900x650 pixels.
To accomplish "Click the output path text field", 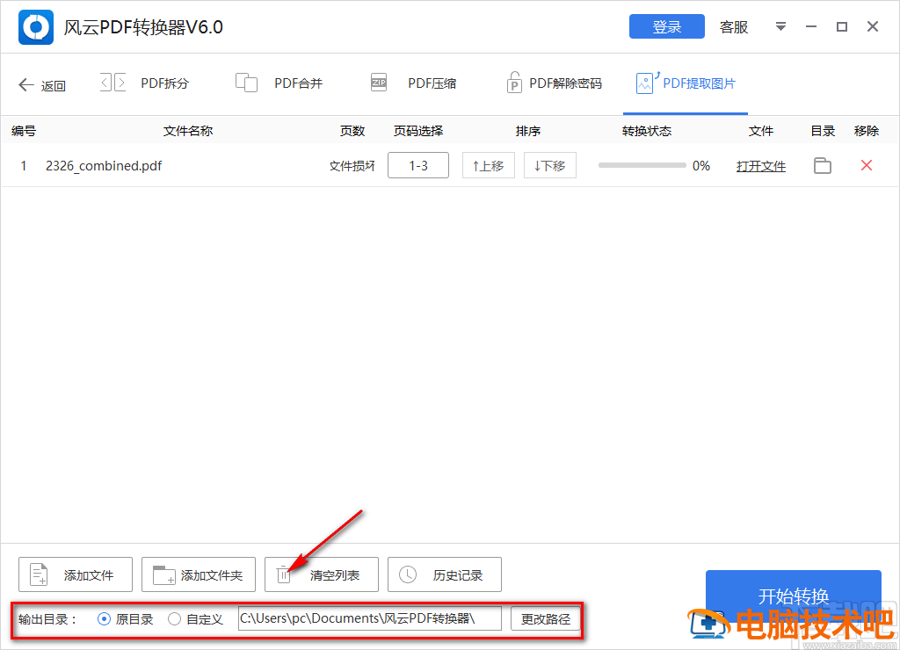I will (x=370, y=618).
